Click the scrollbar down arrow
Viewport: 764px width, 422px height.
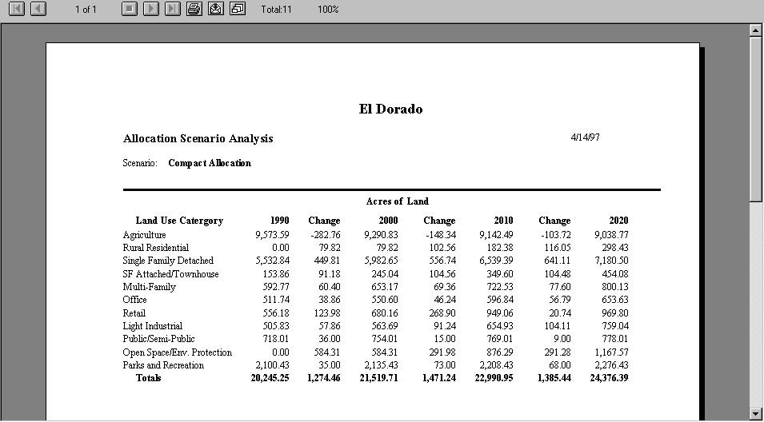(756, 414)
